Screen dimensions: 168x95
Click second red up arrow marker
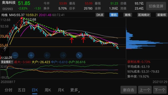tap(83, 40)
